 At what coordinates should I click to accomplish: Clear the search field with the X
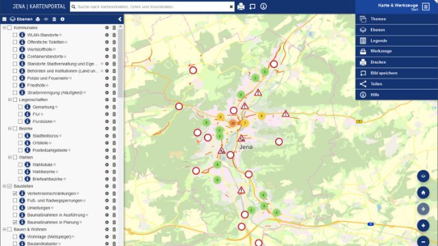231,7
